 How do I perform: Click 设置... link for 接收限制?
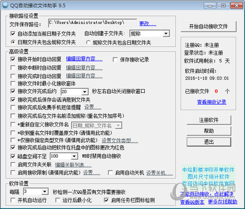point(91,173)
